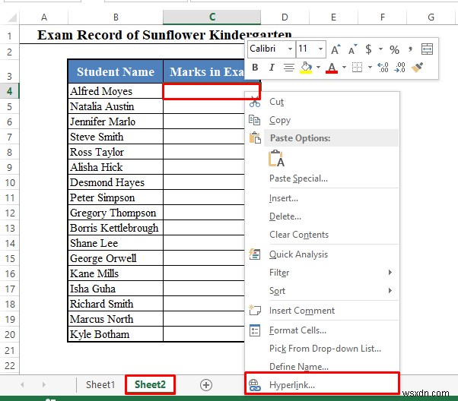Click the next sheet navigation arrow
This screenshot has height=401, width=458.
click(x=44, y=384)
